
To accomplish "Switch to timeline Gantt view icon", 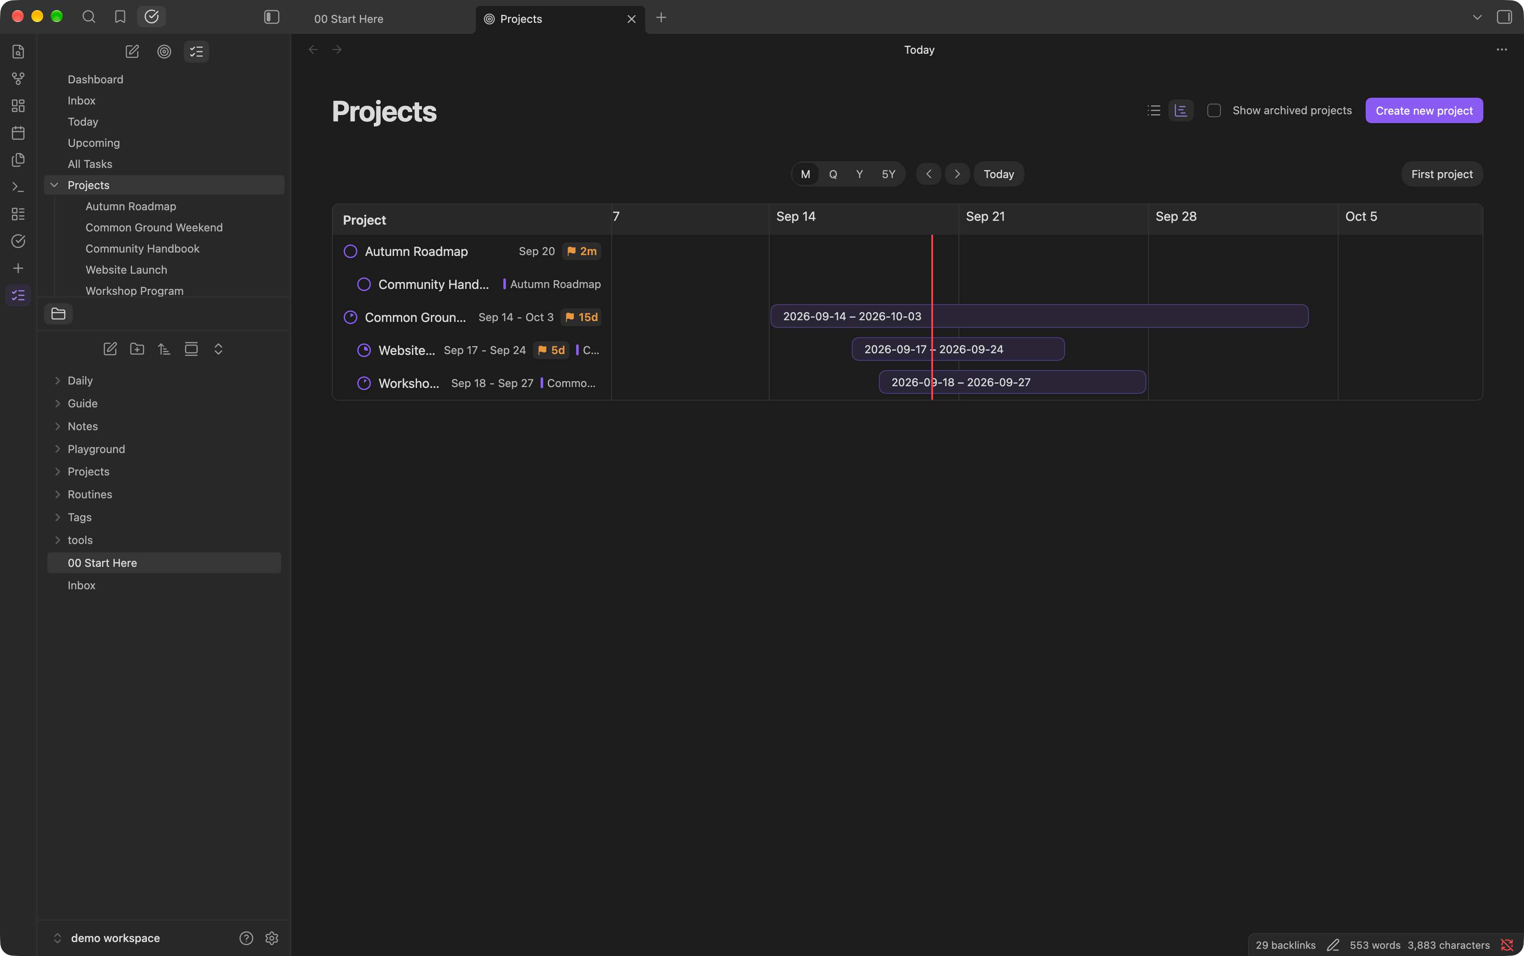I will (1181, 111).
